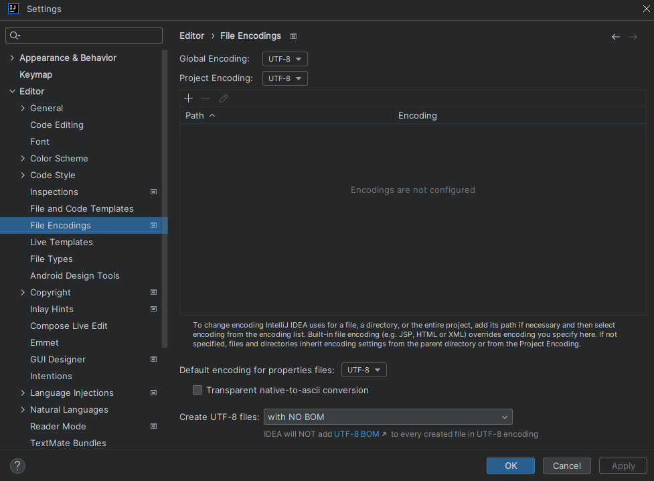Click project-level icon beside File Encodings title
The width and height of the screenshot is (654, 481).
click(294, 36)
